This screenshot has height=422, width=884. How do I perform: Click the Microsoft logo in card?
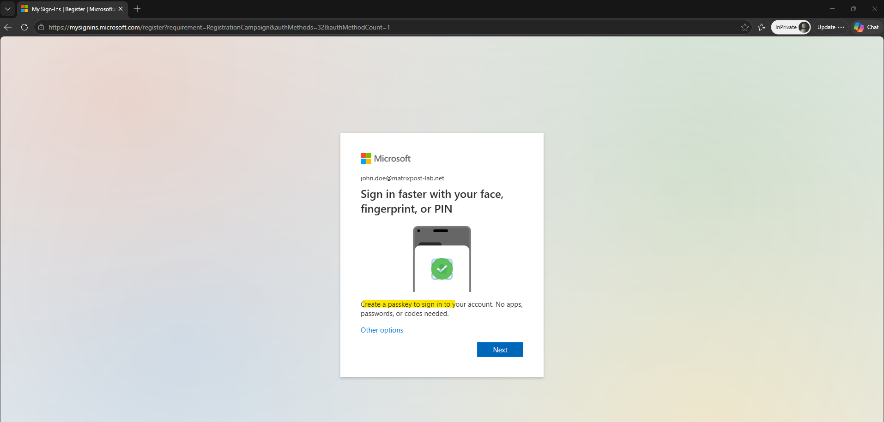point(386,159)
